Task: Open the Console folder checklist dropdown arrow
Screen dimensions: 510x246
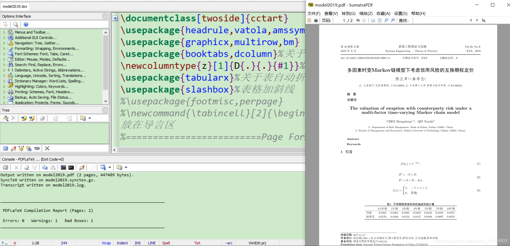Action: point(126,168)
